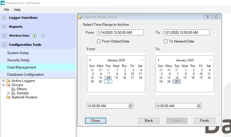The height and width of the screenshot is (137, 231).
Task: Select Network Routers tree label
Action: pyautogui.click(x=24, y=97)
